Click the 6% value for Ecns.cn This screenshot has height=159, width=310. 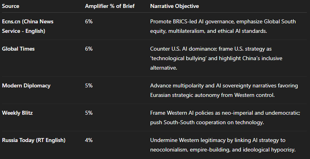89,21
